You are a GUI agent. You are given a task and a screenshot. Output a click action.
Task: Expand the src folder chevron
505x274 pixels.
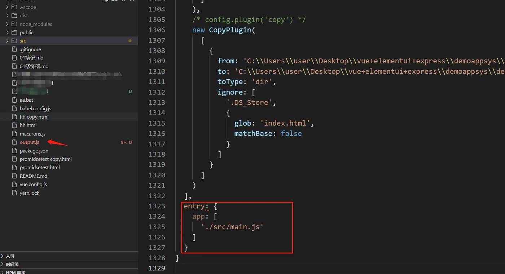[7, 41]
